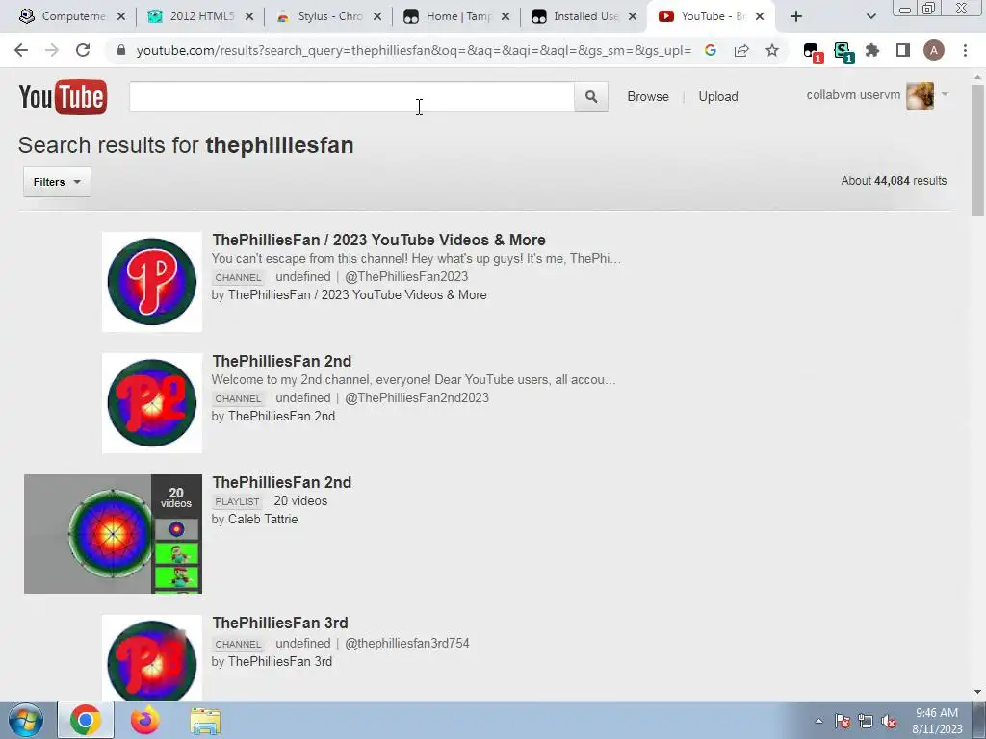Image resolution: width=986 pixels, height=739 pixels.
Task: Switch to the Computernewb tab
Action: [71, 16]
